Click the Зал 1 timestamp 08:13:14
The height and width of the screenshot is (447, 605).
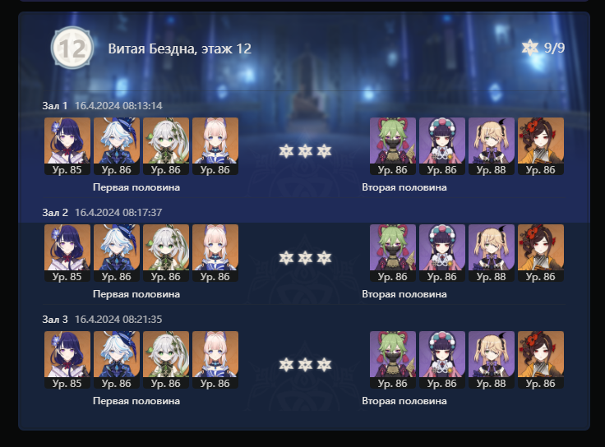118,106
